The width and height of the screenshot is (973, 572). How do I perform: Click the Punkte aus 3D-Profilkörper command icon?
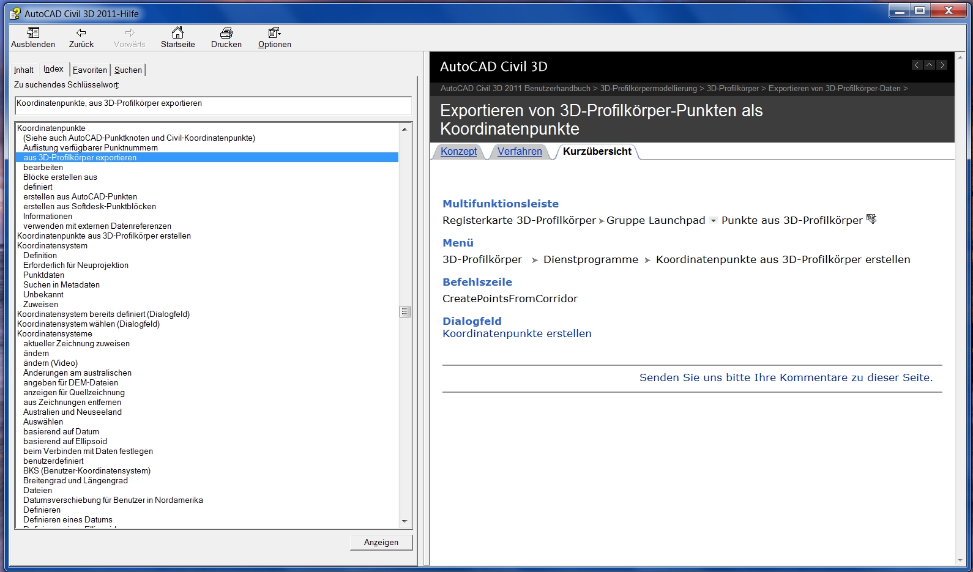(x=871, y=219)
